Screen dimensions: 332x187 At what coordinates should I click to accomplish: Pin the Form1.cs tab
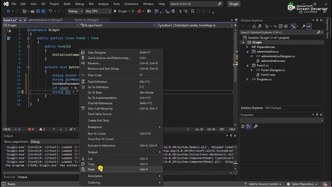point(21,20)
